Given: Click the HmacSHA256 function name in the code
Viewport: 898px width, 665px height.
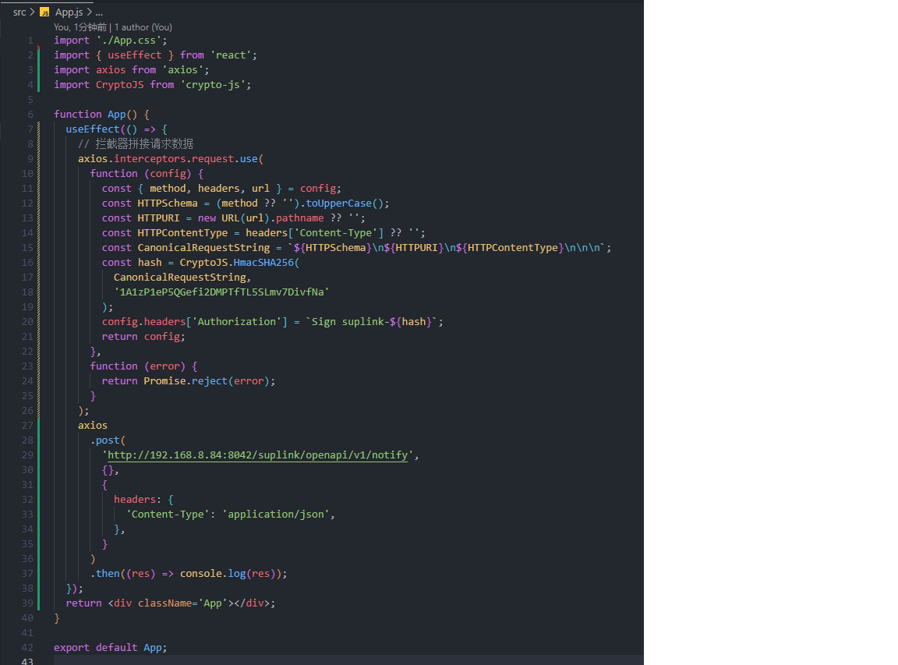Looking at the screenshot, I should coord(264,262).
